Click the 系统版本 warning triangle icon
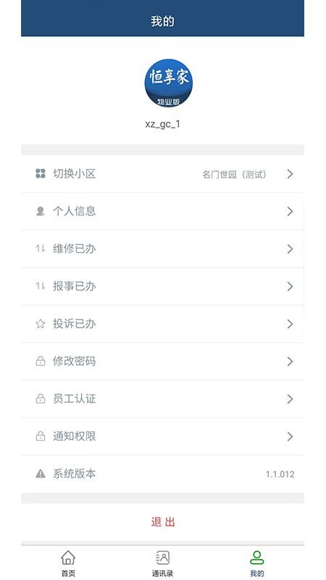This screenshot has height=580, width=326. 41,474
